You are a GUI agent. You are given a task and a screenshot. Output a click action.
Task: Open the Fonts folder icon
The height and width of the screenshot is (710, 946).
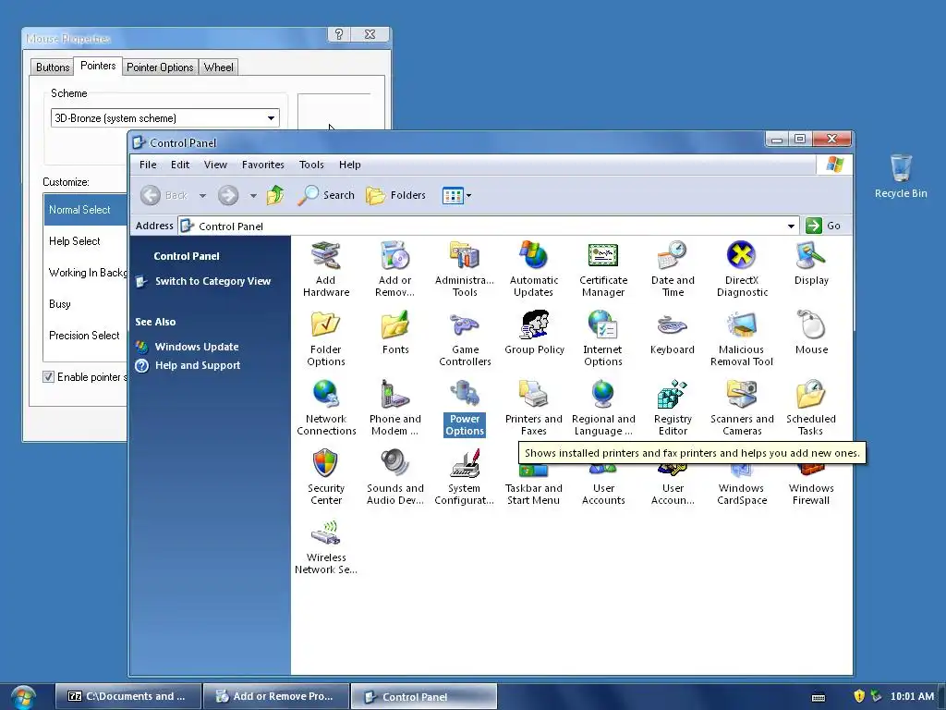[395, 332]
